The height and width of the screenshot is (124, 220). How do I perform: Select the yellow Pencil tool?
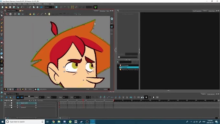2,23
